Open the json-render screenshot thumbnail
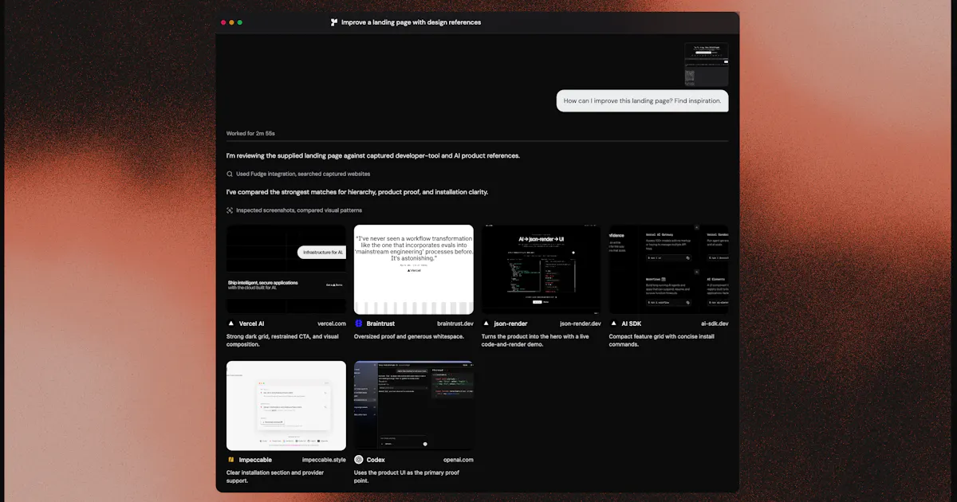This screenshot has width=957, height=502. pyautogui.click(x=542, y=269)
